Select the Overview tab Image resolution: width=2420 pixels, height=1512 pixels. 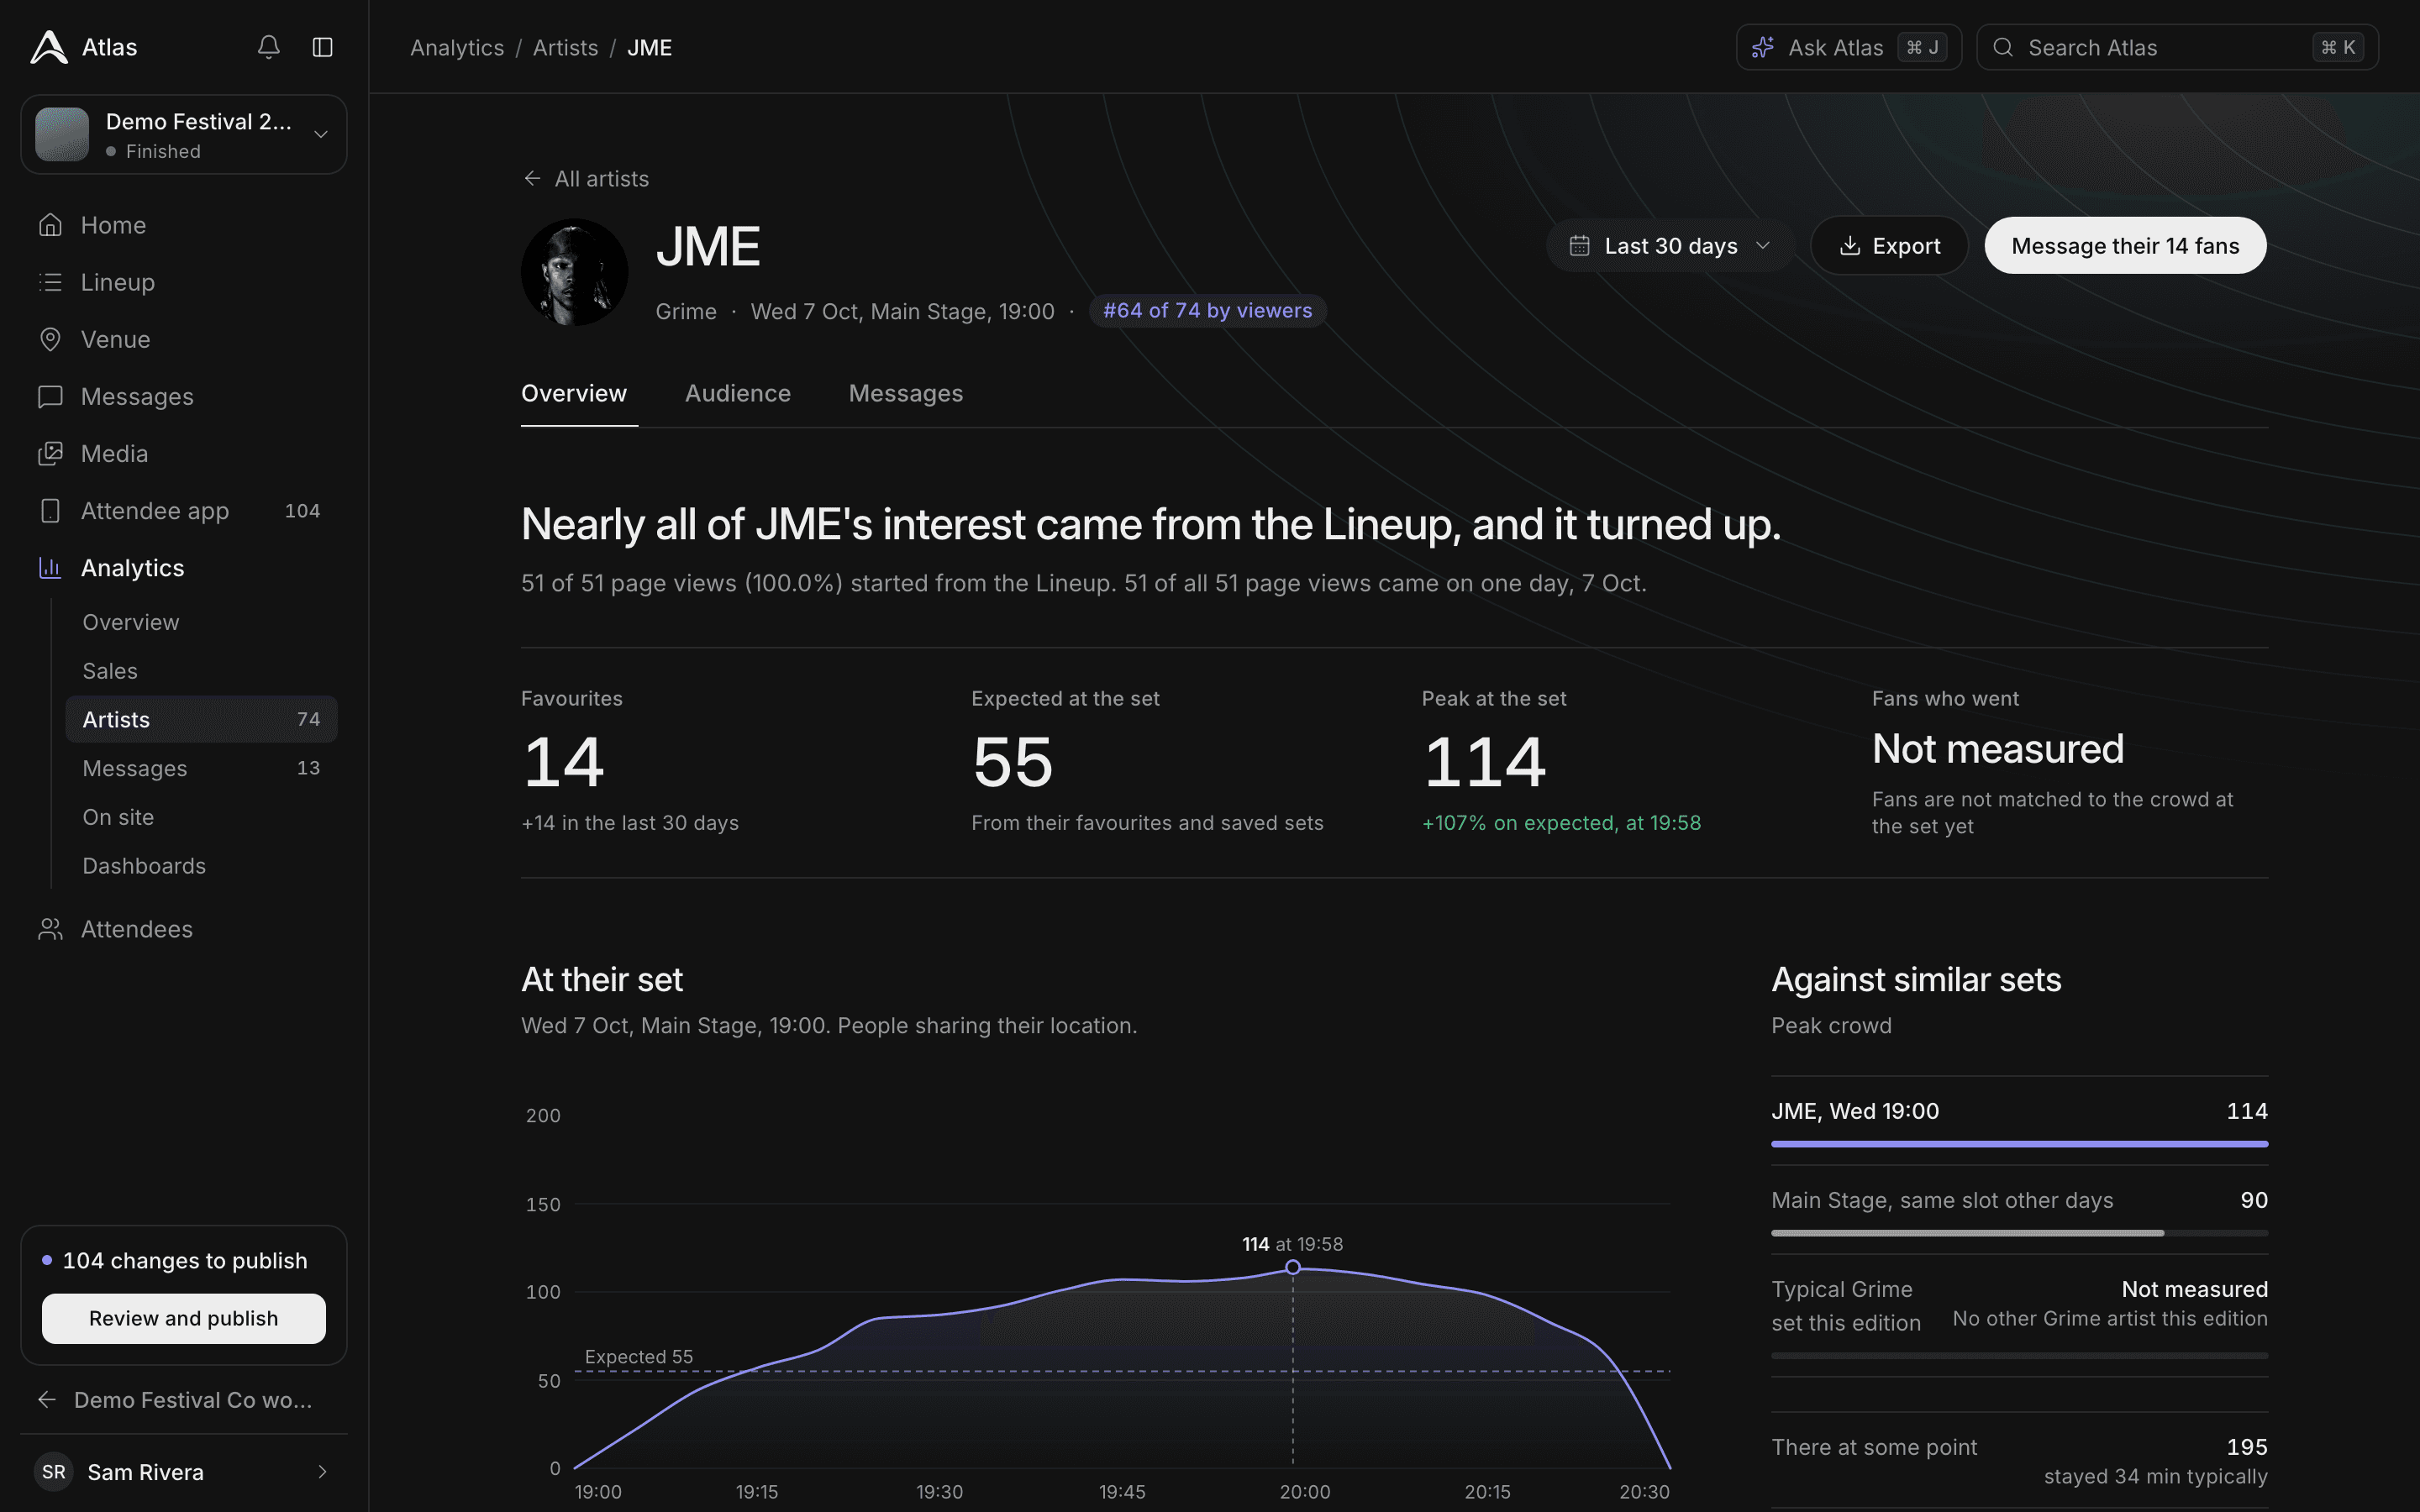pyautogui.click(x=574, y=393)
